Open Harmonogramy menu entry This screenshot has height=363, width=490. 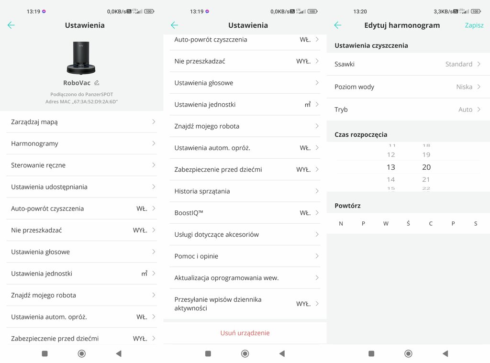click(x=81, y=143)
